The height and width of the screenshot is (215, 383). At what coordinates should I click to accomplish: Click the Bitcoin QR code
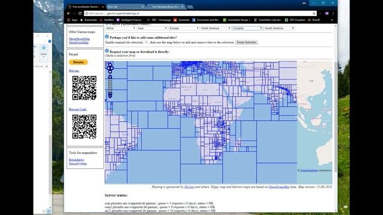point(84,88)
